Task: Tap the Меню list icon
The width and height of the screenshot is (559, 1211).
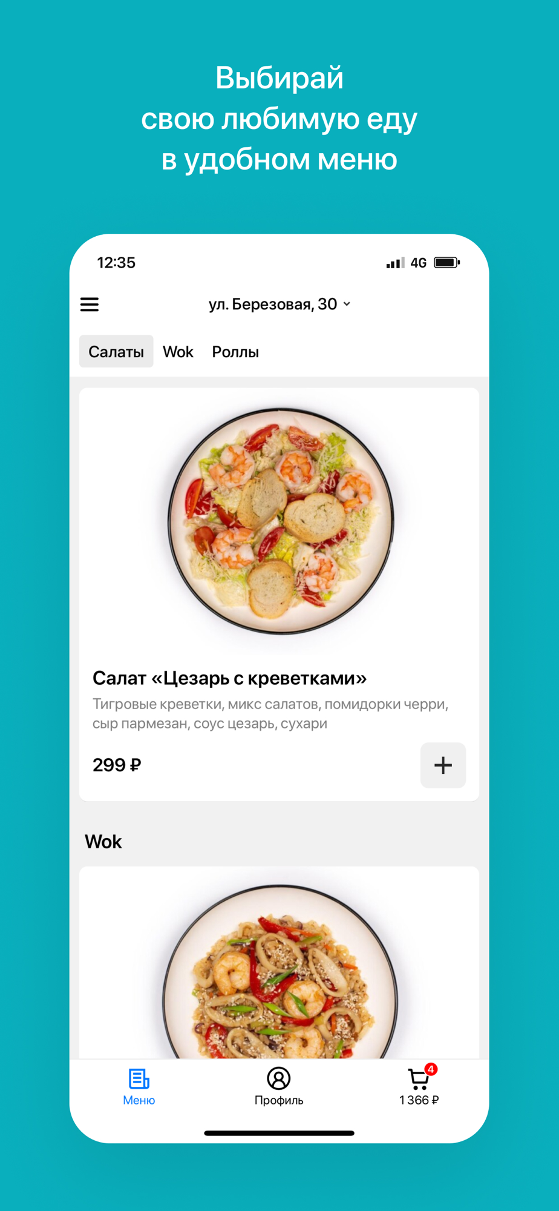Action: 139,1078
